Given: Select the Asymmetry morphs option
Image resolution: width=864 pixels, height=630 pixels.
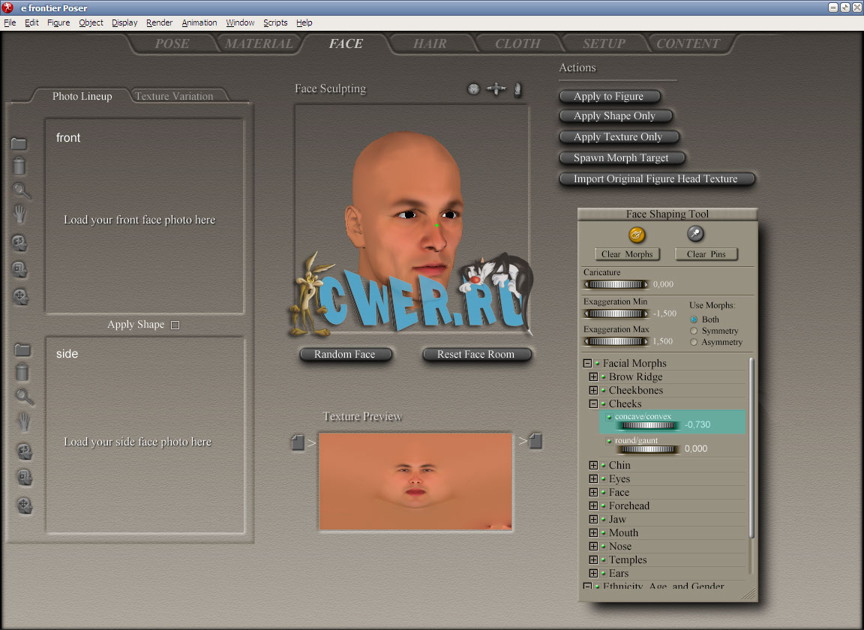Looking at the screenshot, I should [x=694, y=342].
